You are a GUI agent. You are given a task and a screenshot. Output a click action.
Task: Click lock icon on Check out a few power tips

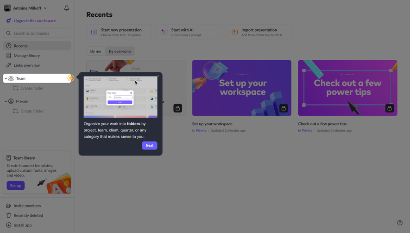click(389, 108)
